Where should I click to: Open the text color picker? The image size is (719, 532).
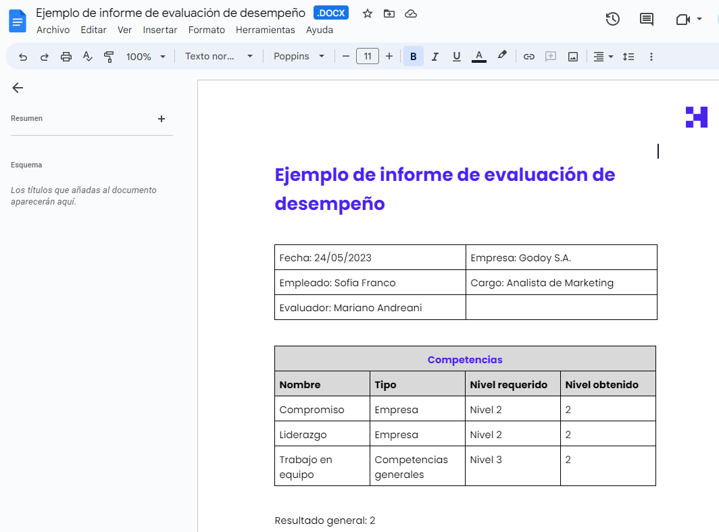tap(478, 56)
